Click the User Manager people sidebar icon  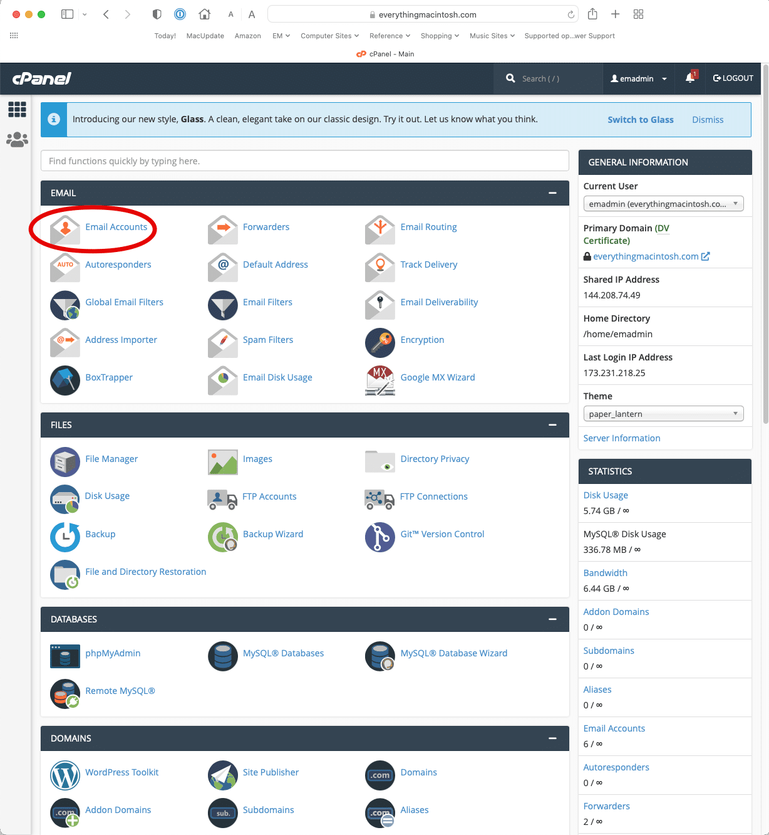point(17,139)
